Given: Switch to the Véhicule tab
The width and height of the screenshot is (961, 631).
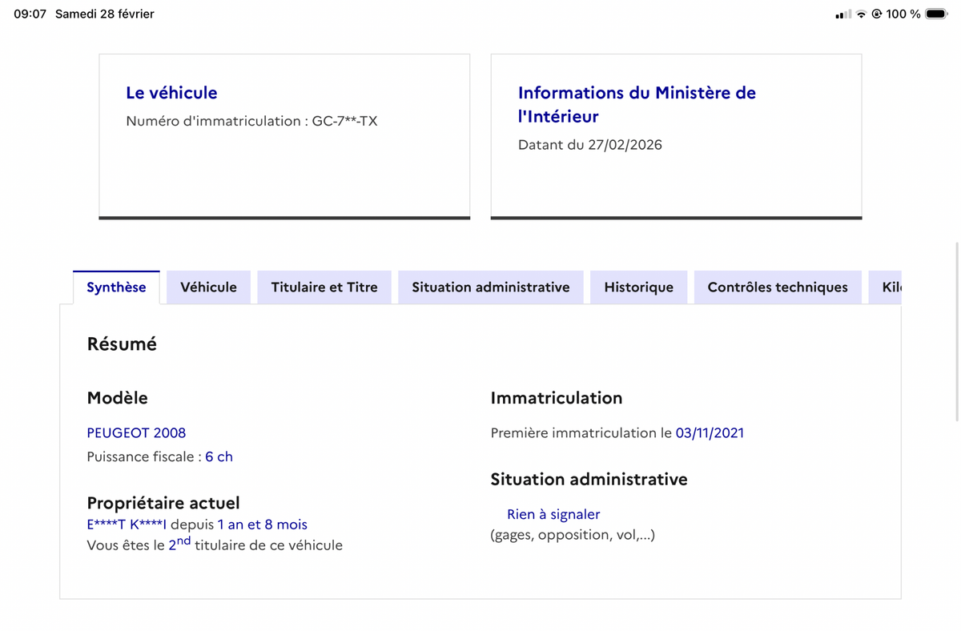Looking at the screenshot, I should [208, 287].
